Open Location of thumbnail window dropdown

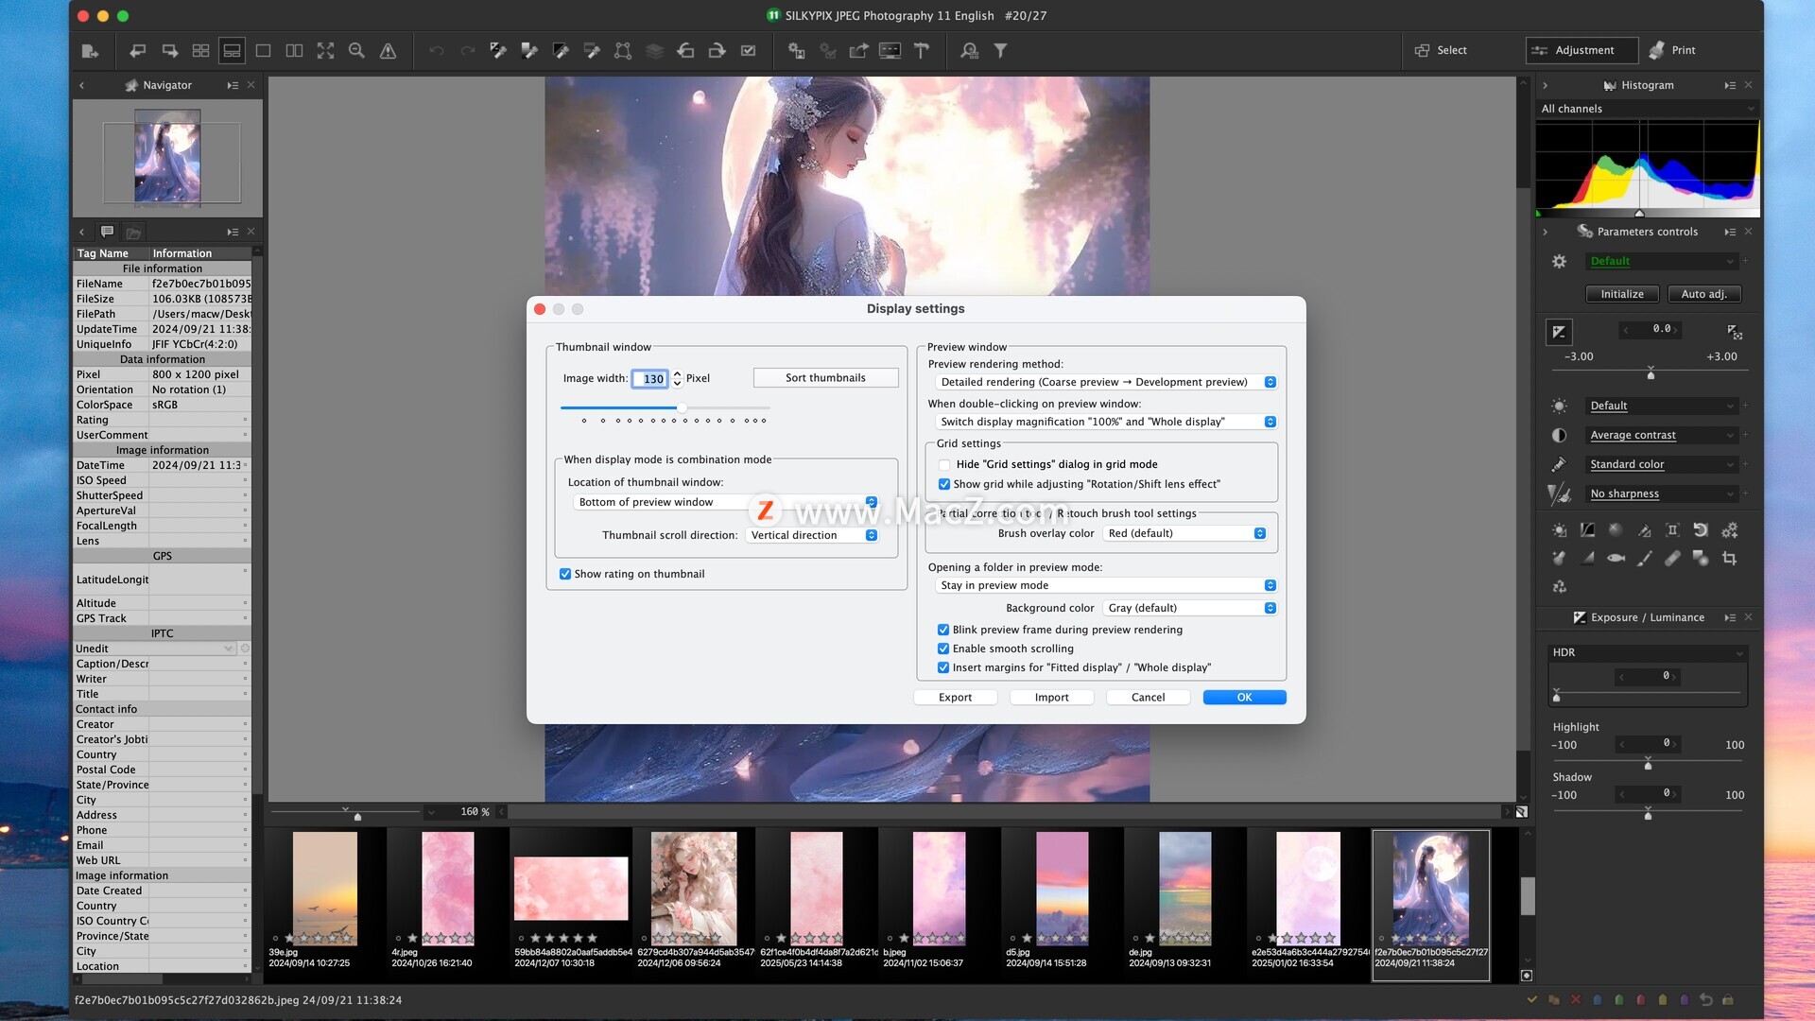[726, 502]
